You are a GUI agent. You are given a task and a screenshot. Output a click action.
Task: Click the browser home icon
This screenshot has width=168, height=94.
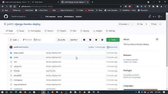(x=15, y=6)
